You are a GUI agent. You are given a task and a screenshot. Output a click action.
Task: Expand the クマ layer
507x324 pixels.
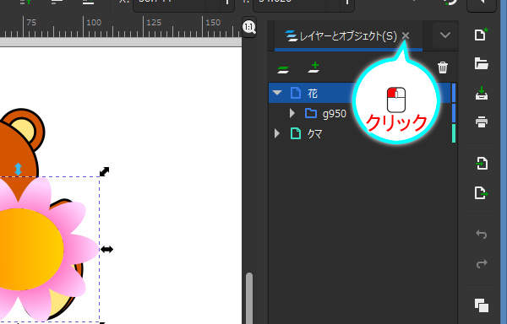277,133
